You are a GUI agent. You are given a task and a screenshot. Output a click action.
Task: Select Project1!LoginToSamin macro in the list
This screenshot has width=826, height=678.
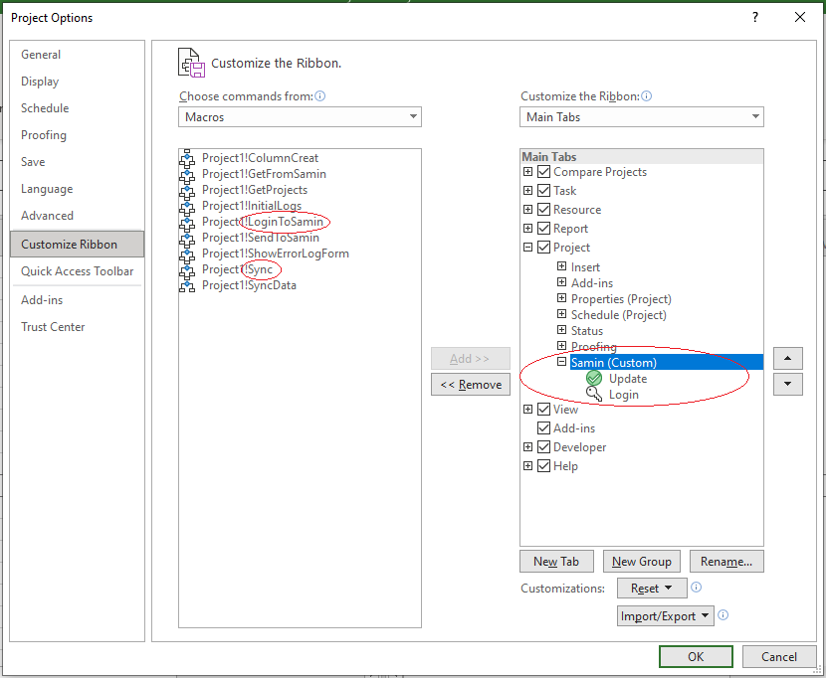pyautogui.click(x=262, y=222)
